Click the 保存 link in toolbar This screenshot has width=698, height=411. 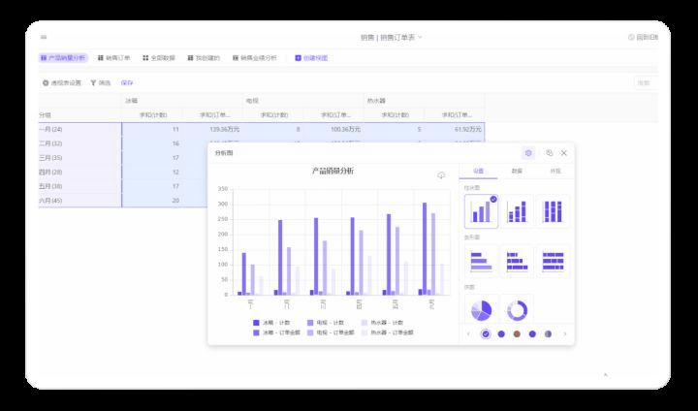127,83
